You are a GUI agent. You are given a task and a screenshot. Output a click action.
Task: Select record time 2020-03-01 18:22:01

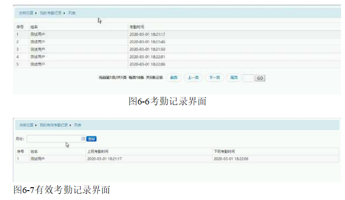(x=147, y=57)
